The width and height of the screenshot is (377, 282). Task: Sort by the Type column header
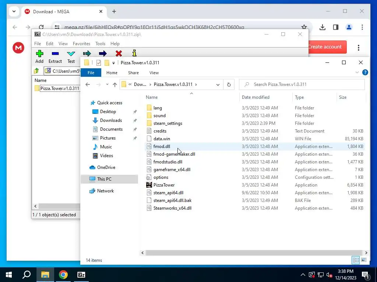299,97
